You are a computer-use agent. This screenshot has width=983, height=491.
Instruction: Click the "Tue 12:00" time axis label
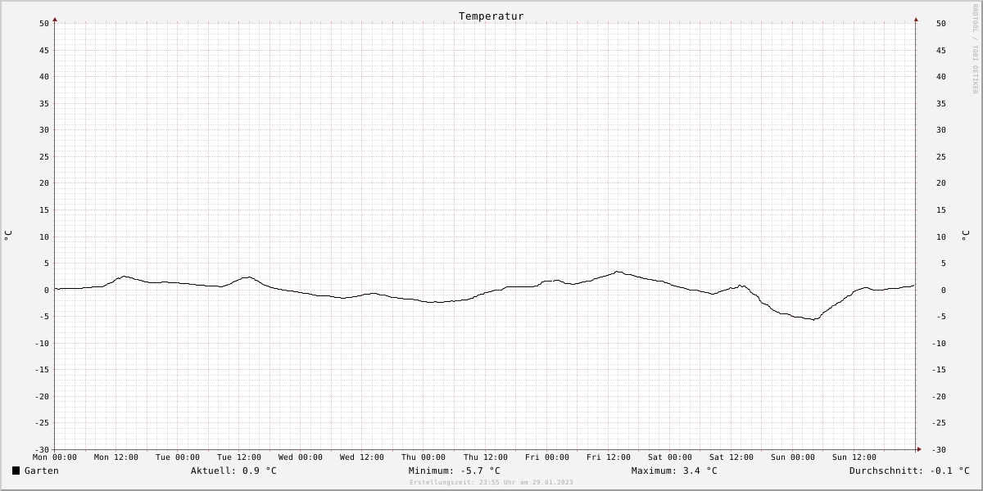239,457
